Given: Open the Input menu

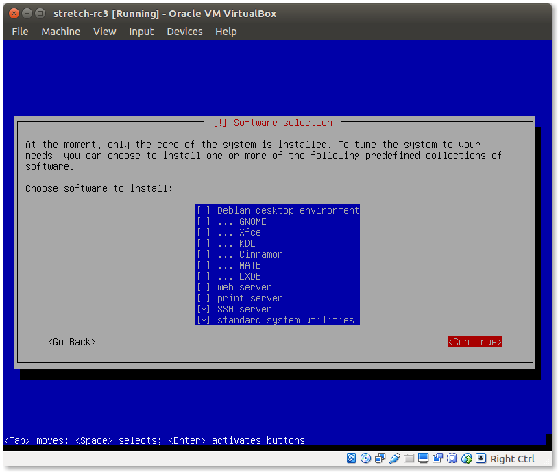Looking at the screenshot, I should [x=141, y=32].
